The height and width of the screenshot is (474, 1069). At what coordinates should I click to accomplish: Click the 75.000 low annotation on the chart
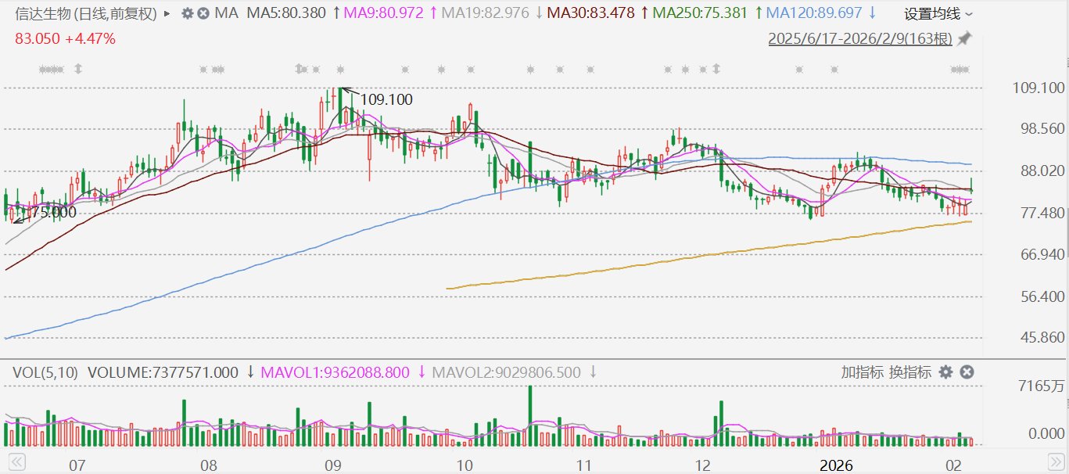pyautogui.click(x=53, y=212)
